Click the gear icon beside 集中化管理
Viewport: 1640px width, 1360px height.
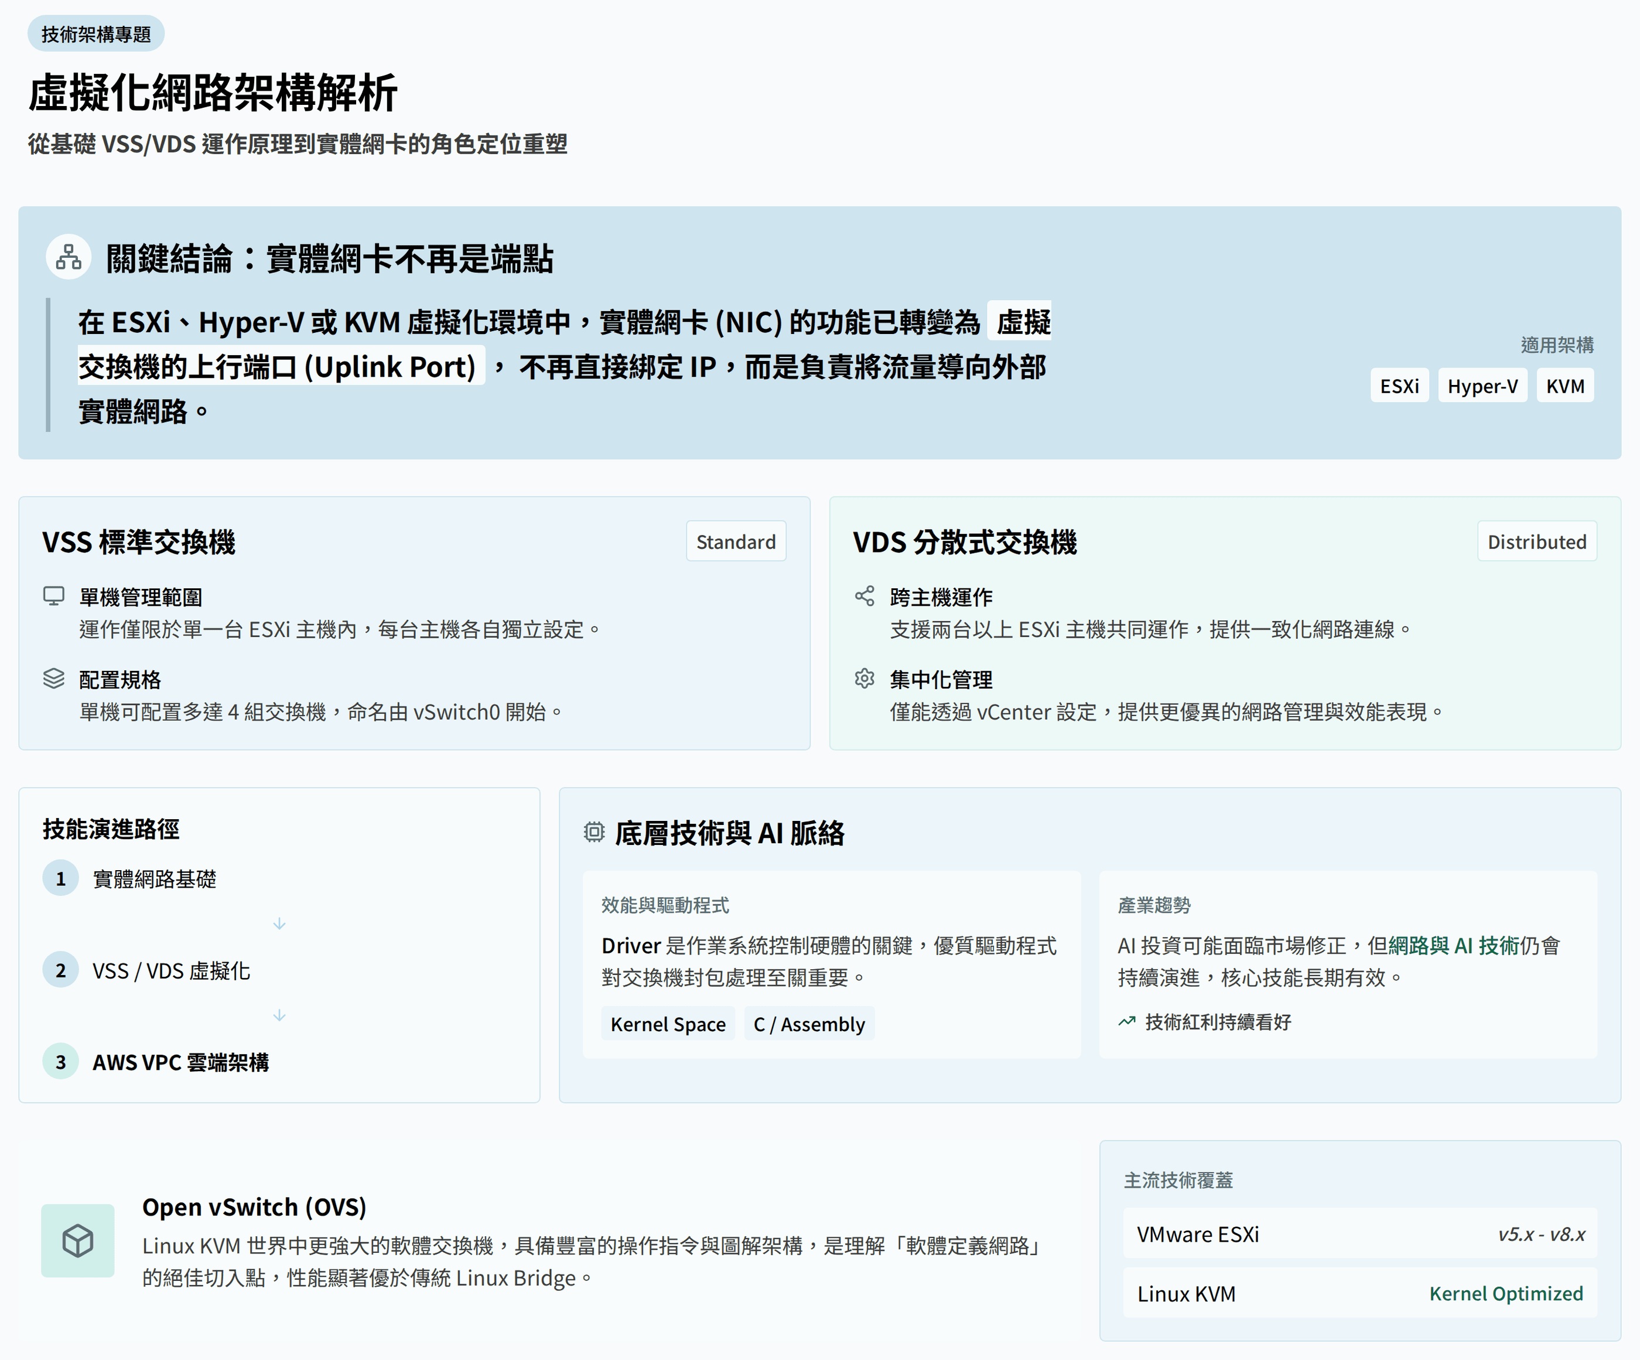click(x=864, y=678)
